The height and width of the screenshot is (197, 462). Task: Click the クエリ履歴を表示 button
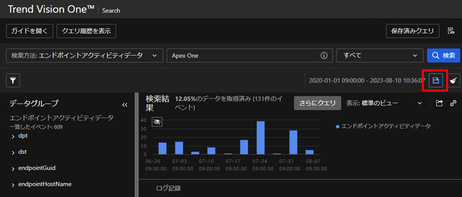click(x=86, y=31)
